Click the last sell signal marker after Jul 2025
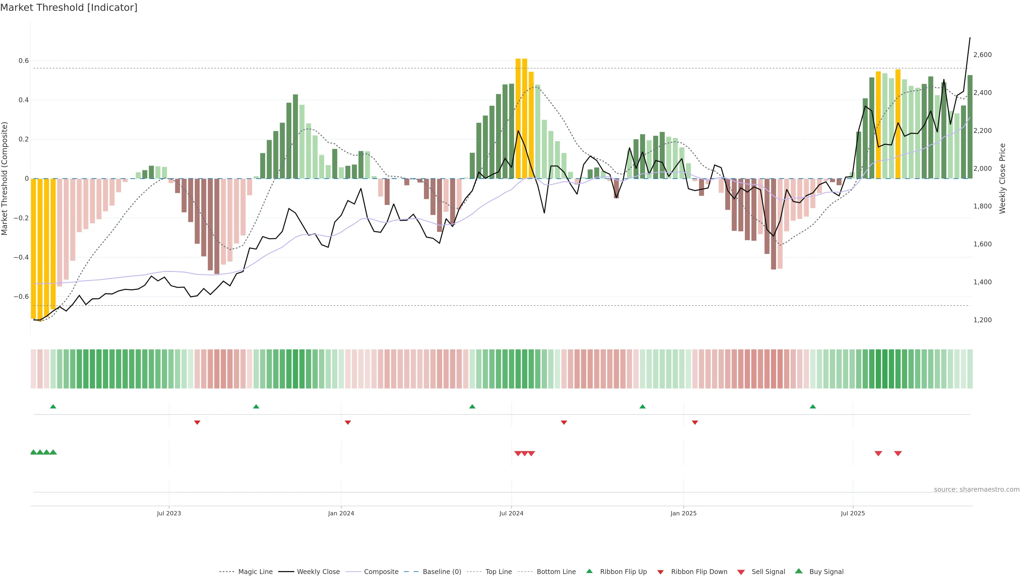This screenshot has height=581, width=1033. 898,454
